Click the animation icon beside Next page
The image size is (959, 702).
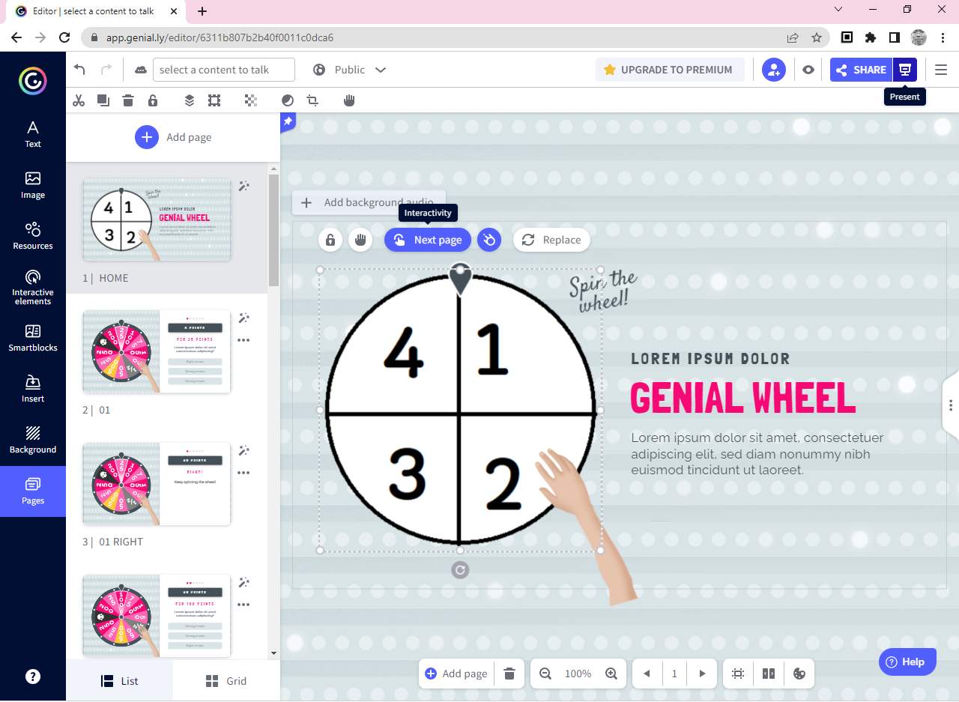point(489,240)
